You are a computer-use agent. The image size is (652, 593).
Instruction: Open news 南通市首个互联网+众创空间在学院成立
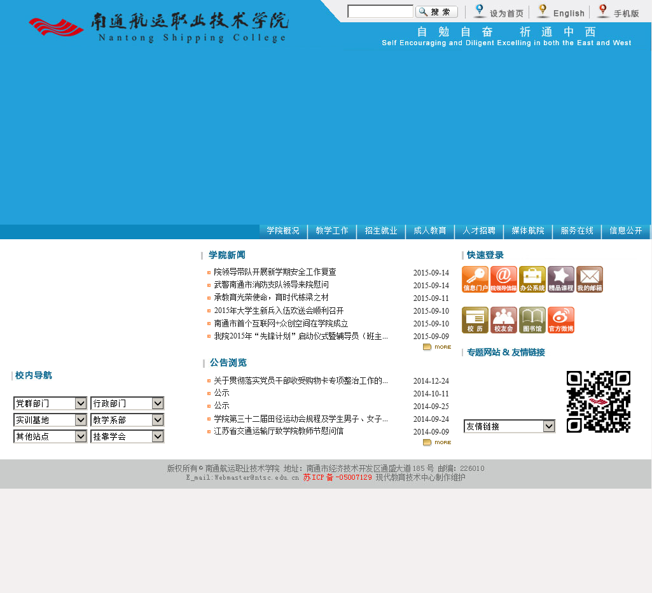[281, 323]
